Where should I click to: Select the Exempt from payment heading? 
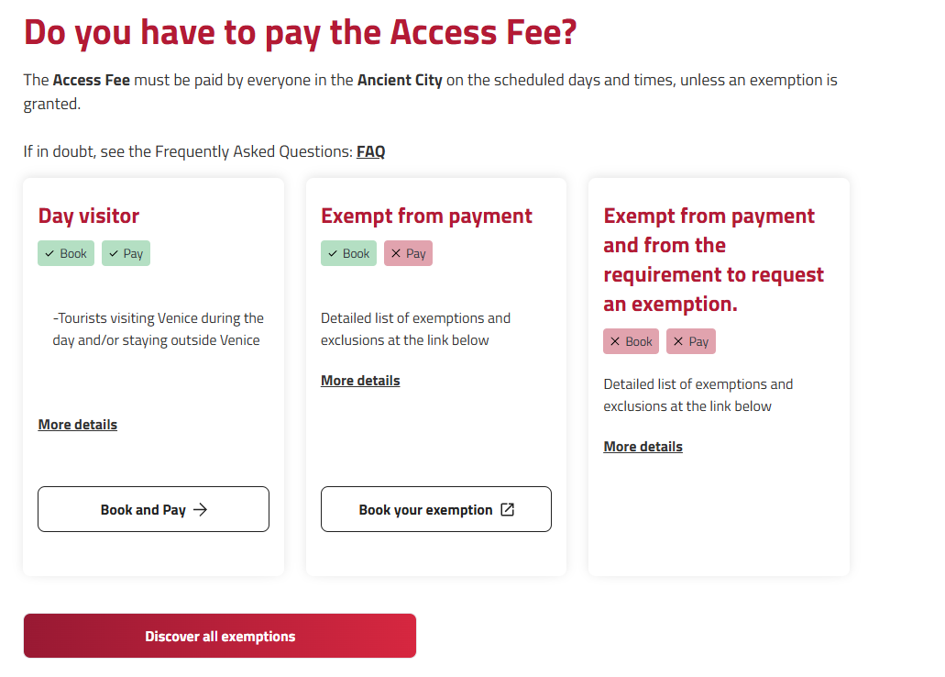[x=426, y=216]
